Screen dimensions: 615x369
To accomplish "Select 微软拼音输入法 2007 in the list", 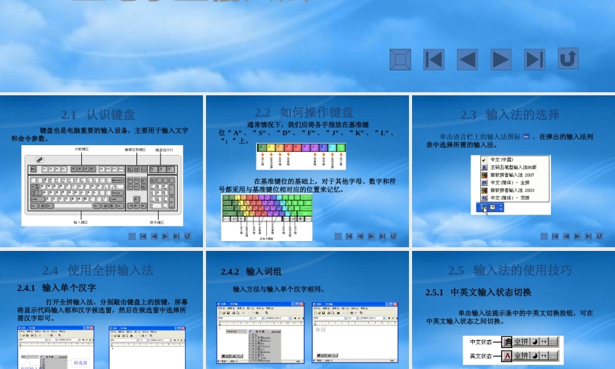I will point(515,175).
